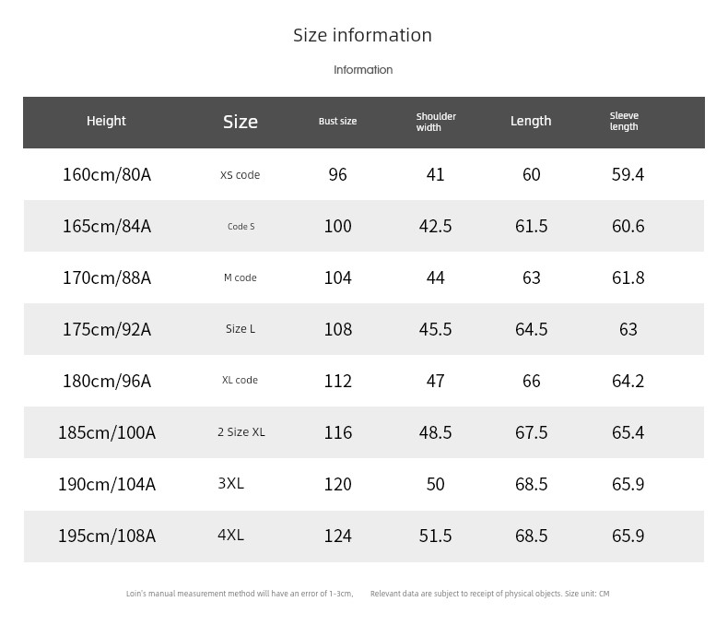Click the 'Bust size' column header

click(x=337, y=122)
